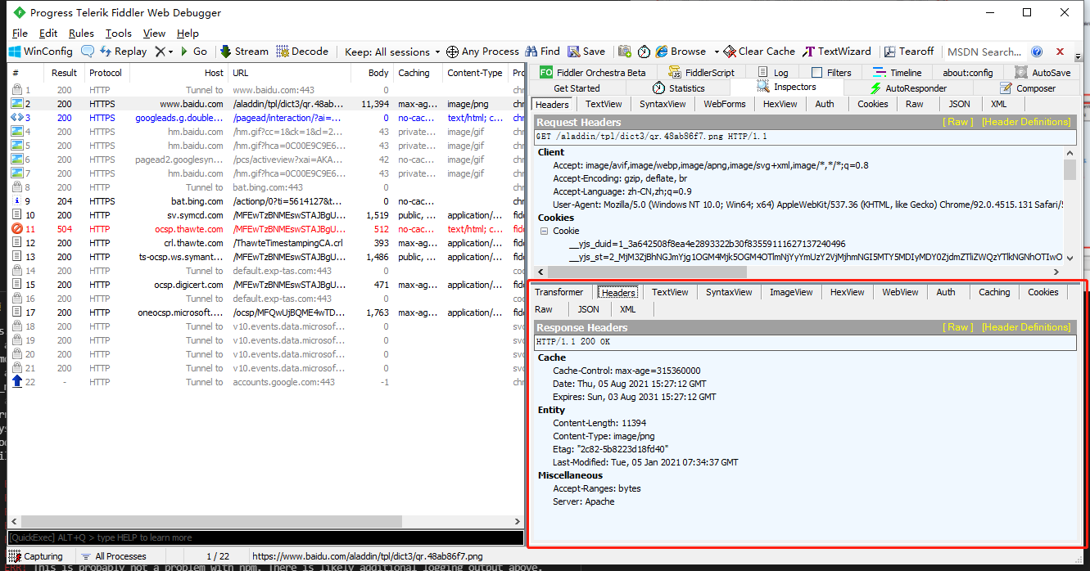Image resolution: width=1090 pixels, height=571 pixels.
Task: Select session 17 oneocsp.microsoft row
Action: (266, 312)
